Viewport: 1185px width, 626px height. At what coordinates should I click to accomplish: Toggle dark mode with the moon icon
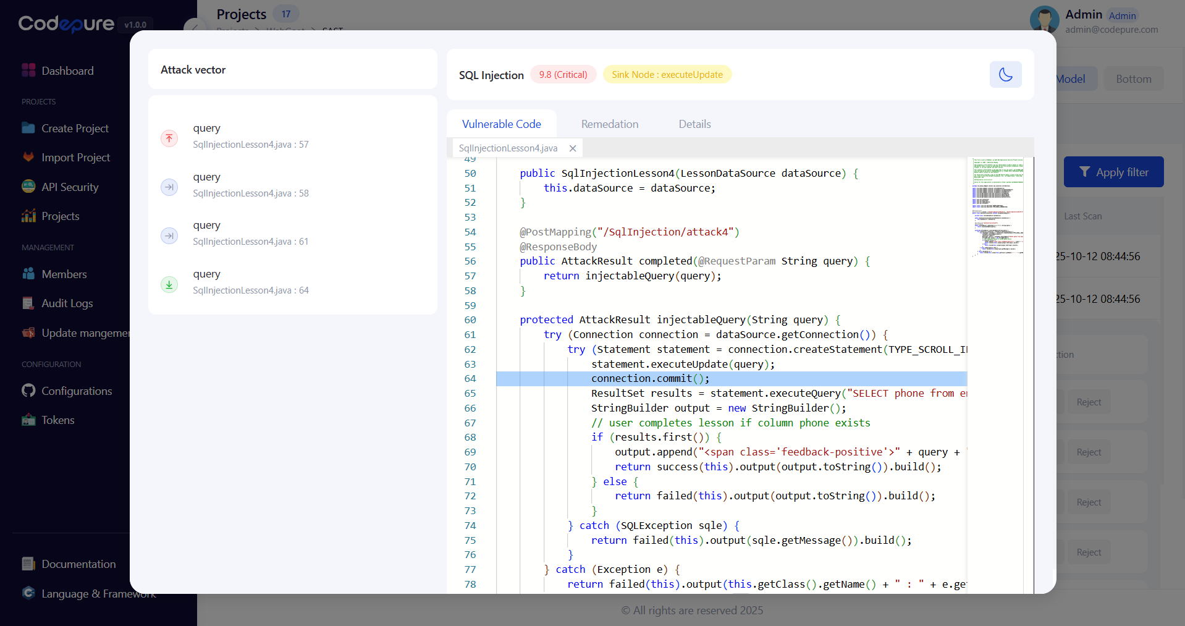pyautogui.click(x=1005, y=75)
